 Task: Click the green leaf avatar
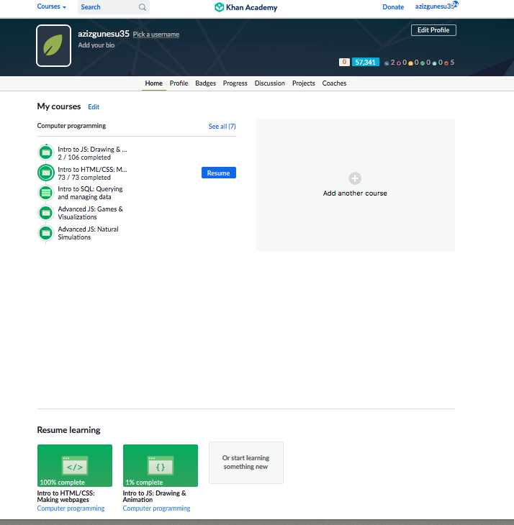[53, 45]
